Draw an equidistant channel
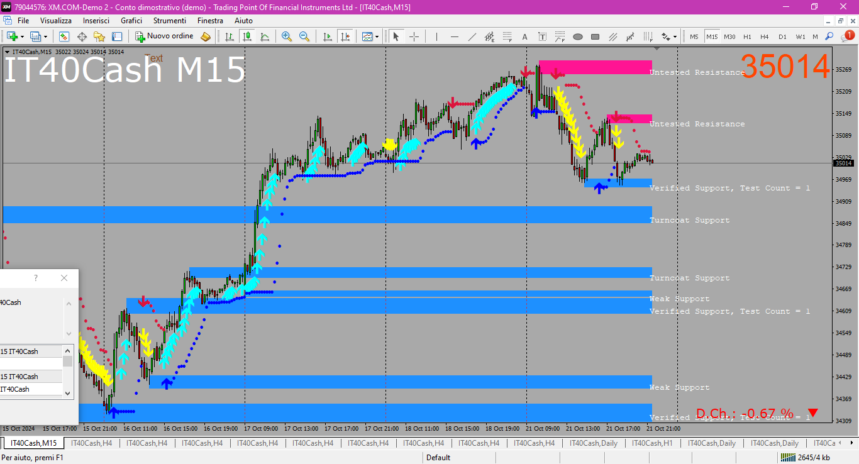 click(489, 36)
